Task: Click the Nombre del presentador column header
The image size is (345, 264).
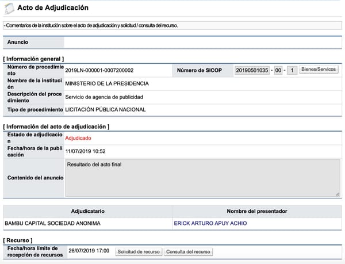Action: click(257, 211)
